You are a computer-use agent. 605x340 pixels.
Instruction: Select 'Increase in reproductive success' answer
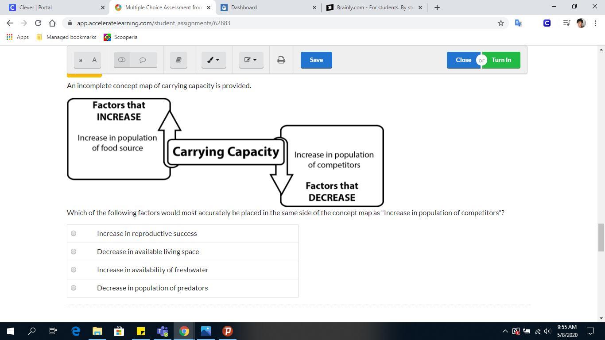pyautogui.click(x=74, y=233)
